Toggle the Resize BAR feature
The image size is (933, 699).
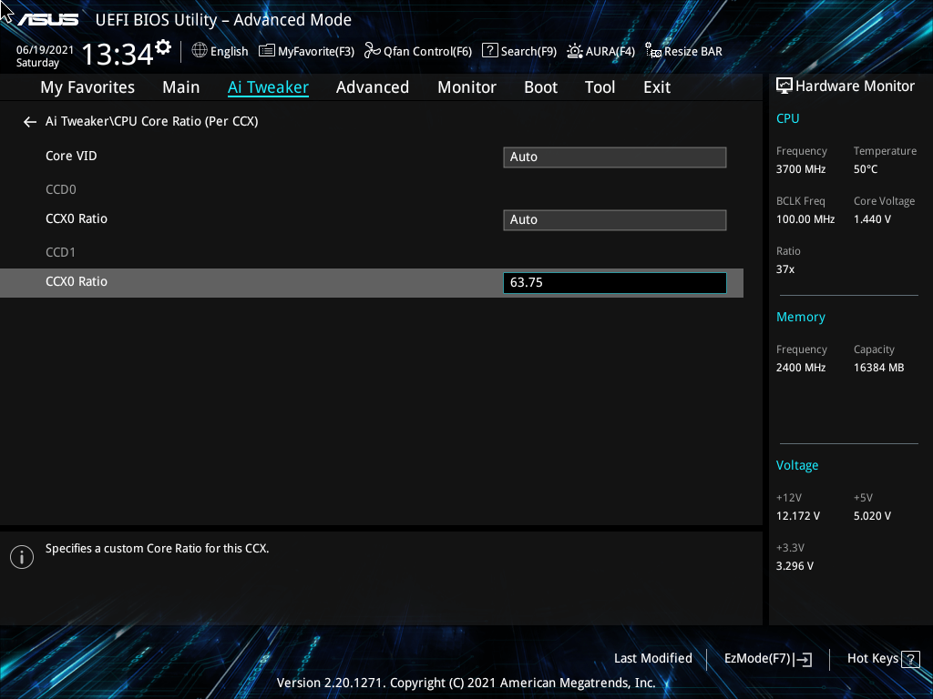pyautogui.click(x=683, y=51)
